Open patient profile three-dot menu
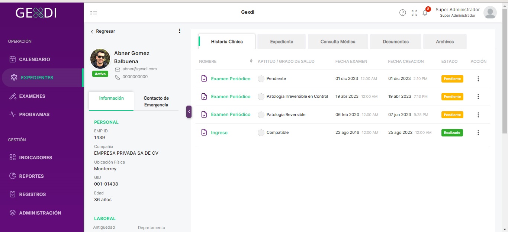Viewport: 508px width, 232px height. tap(180, 31)
